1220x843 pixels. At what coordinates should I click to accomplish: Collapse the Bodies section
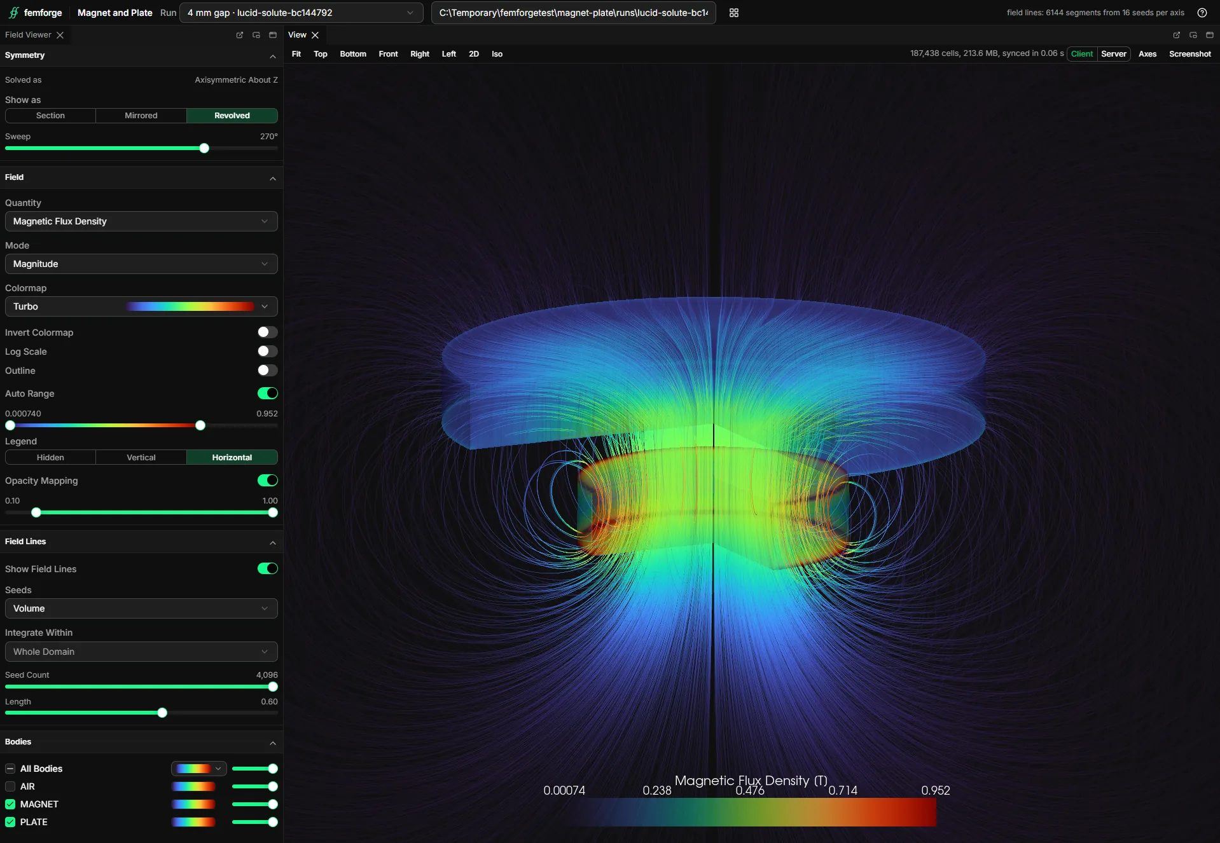coord(273,743)
